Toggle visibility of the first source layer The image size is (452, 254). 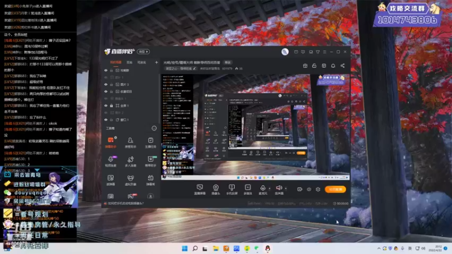[x=106, y=70]
